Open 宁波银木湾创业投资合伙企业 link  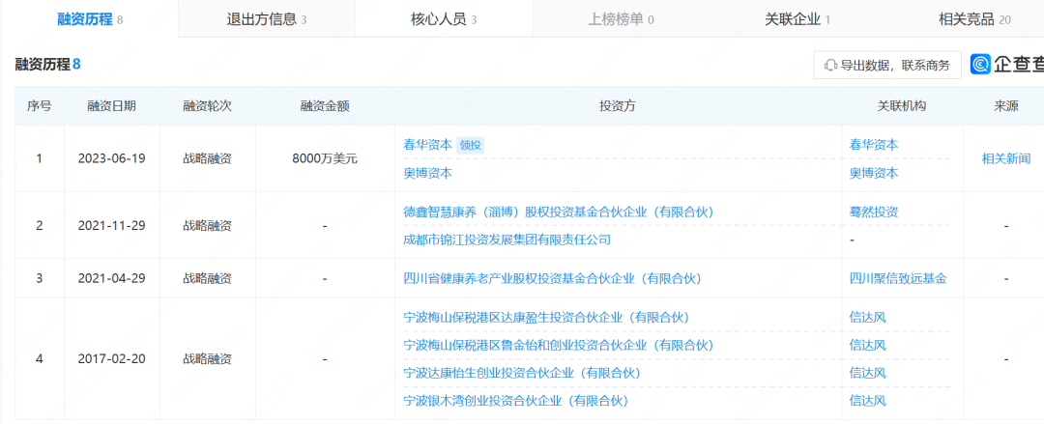[x=515, y=400]
